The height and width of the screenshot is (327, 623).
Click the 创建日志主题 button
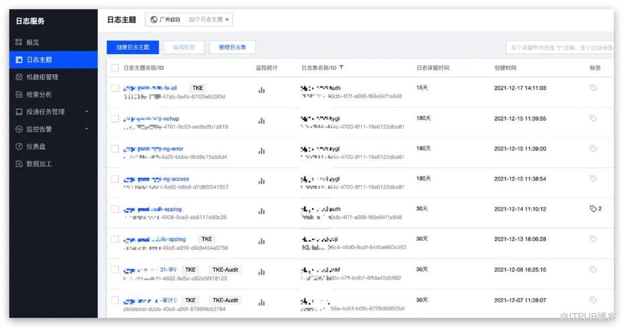(x=133, y=48)
